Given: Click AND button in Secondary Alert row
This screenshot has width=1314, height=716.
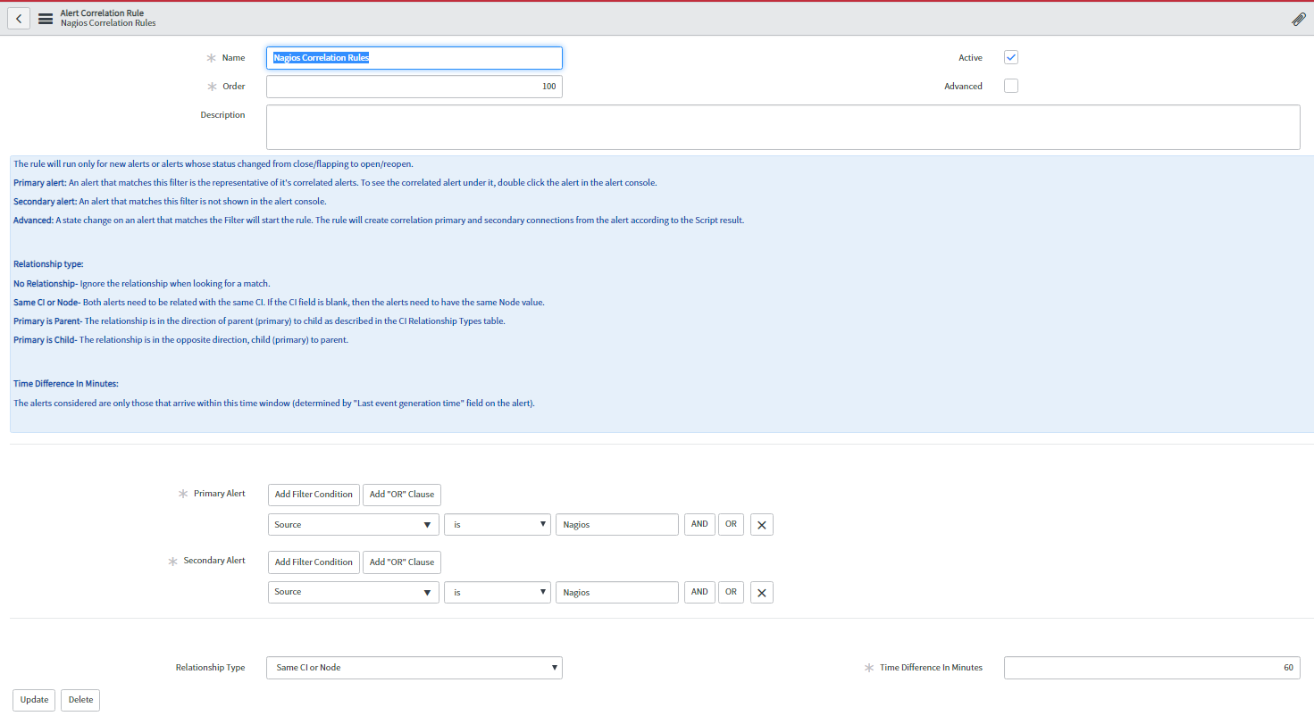Looking at the screenshot, I should point(699,592).
